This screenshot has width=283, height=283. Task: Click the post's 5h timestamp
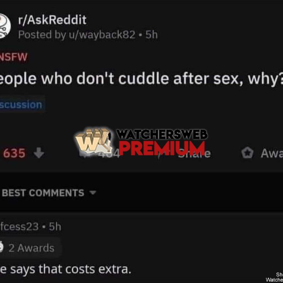pos(152,35)
